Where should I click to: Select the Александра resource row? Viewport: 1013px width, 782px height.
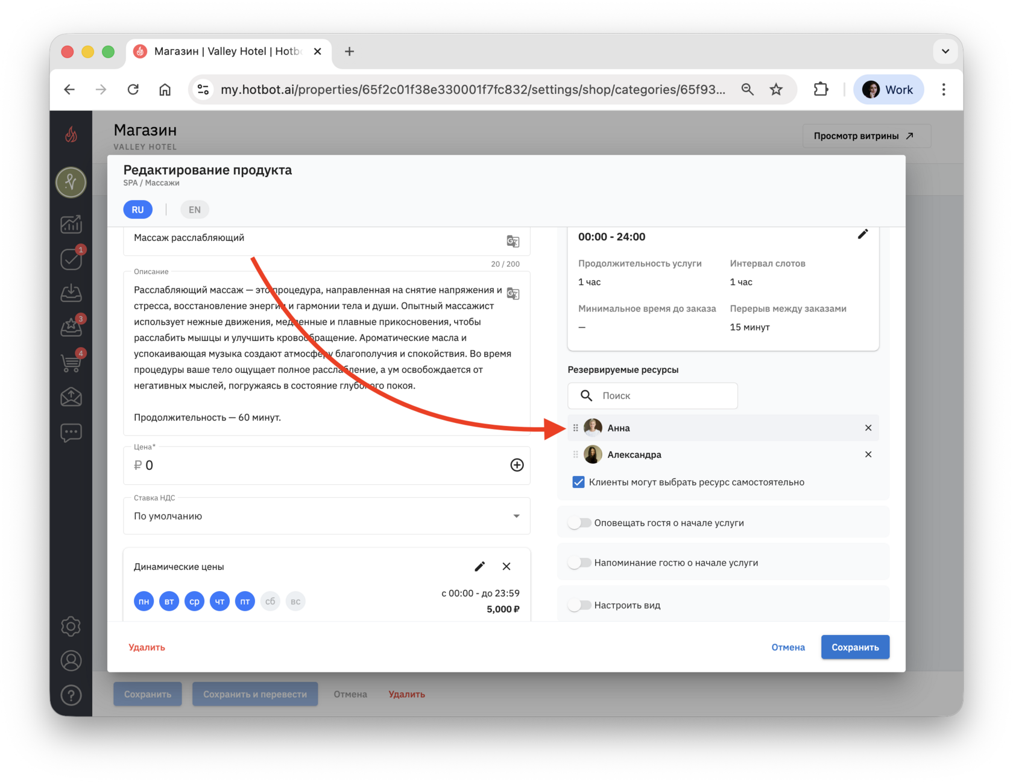(723, 454)
